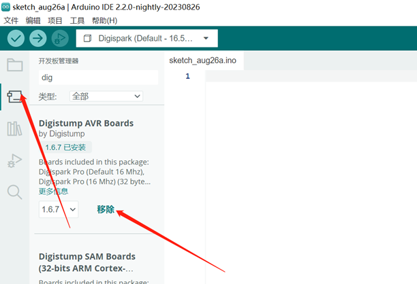Open the 帮助(H) menu
Viewport: 417px width, 284px height.
pyautogui.click(x=104, y=20)
